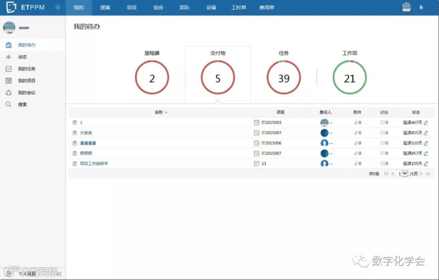
Task: Open page number dropdown
Action: [402, 173]
